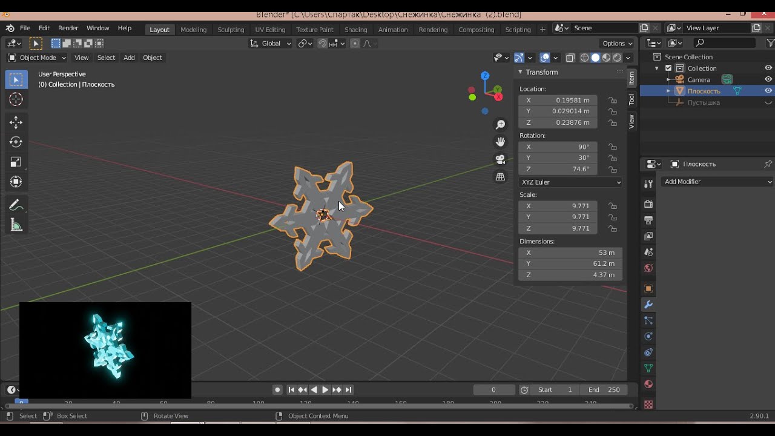Activate the Move tool
The width and height of the screenshot is (775, 436).
[x=16, y=122]
